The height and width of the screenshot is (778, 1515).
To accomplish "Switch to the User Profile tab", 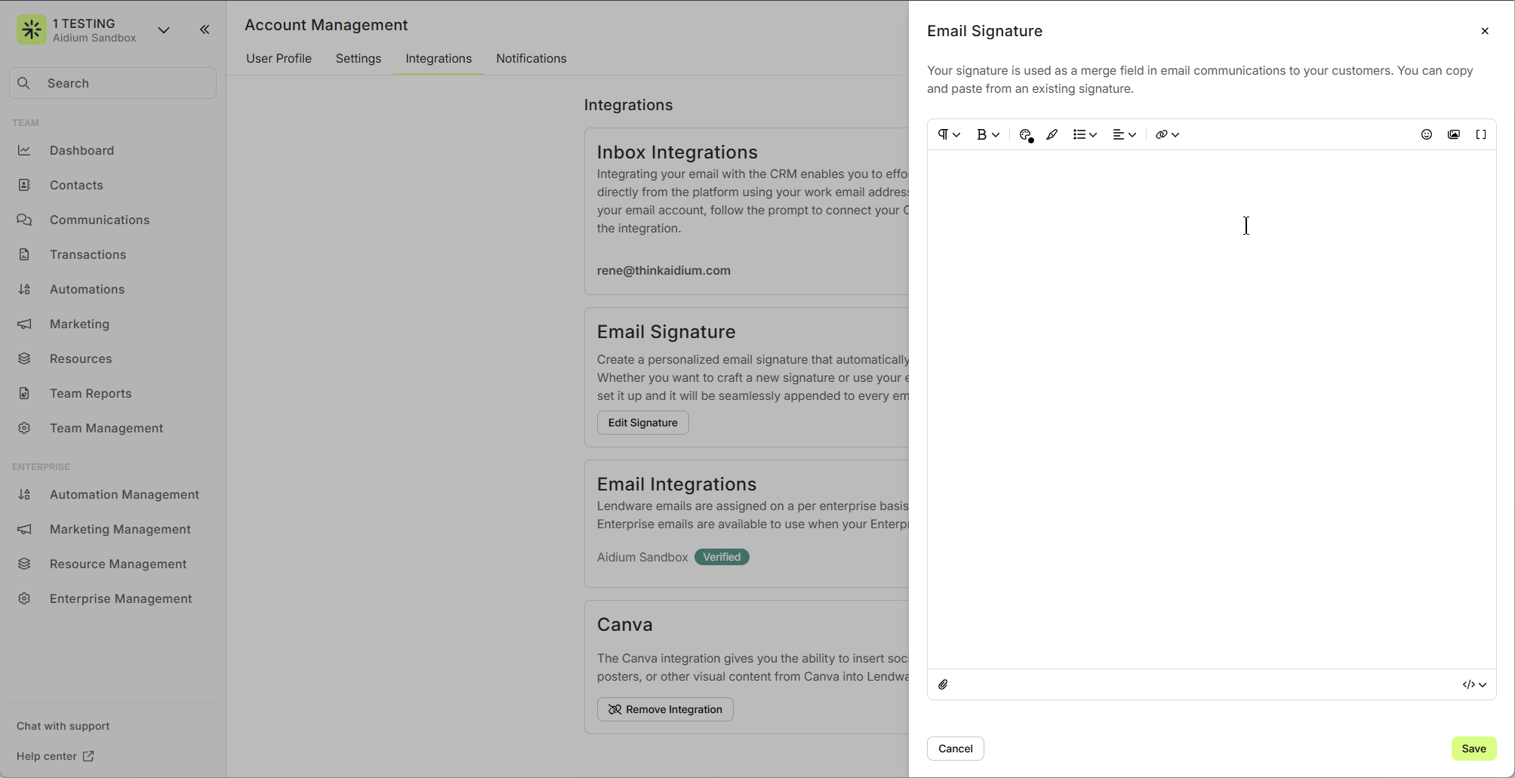I will tap(279, 58).
